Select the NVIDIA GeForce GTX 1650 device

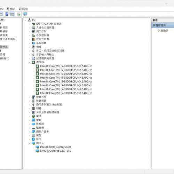tap(56, 151)
